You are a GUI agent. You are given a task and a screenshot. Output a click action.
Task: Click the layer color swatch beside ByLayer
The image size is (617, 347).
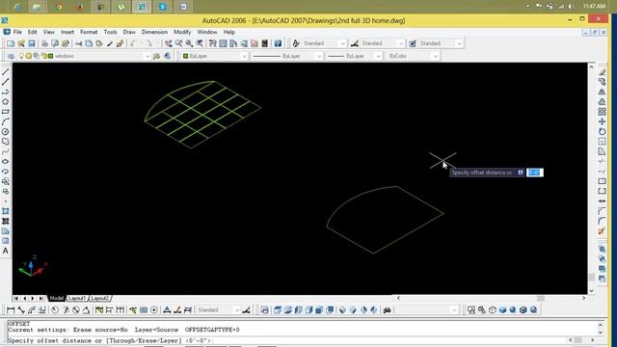[185, 56]
